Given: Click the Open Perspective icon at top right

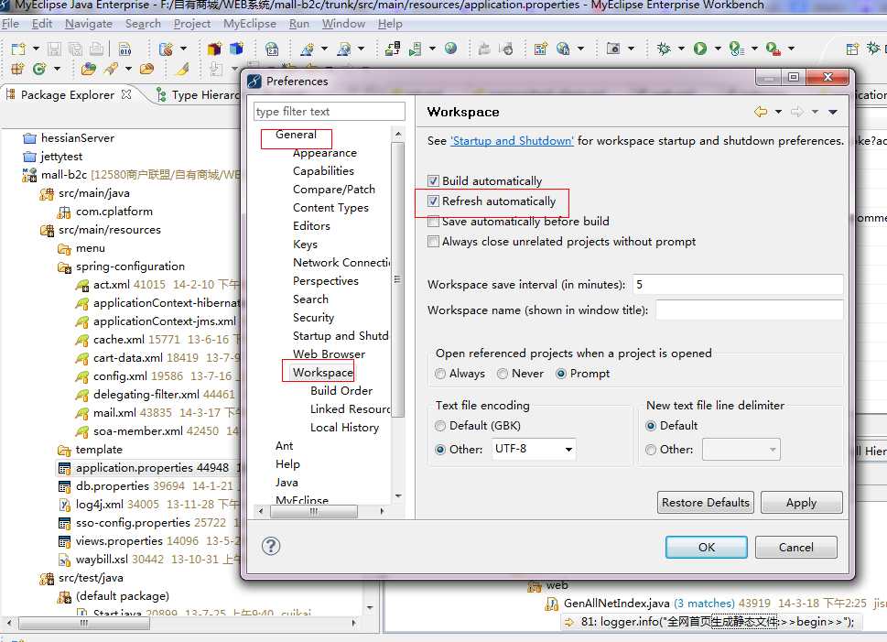Looking at the screenshot, I should click(x=852, y=49).
